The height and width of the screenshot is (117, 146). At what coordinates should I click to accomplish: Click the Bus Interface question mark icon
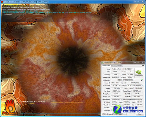pos(142,85)
